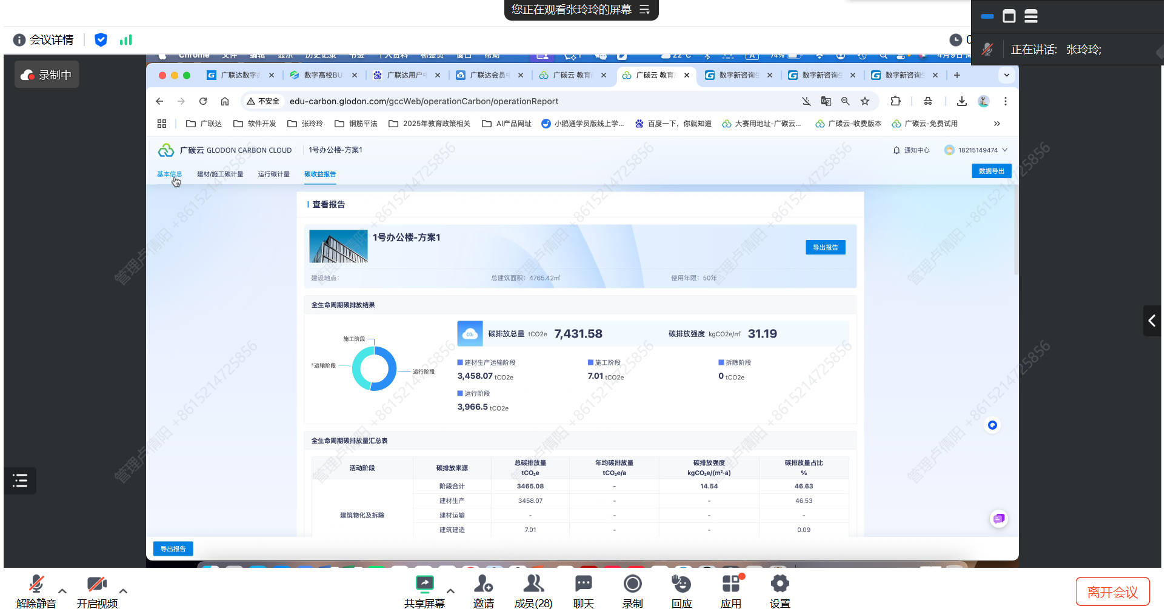This screenshot has height=609, width=1165.
Task: Switch to 运行碳计量 tab
Action: [x=273, y=175]
